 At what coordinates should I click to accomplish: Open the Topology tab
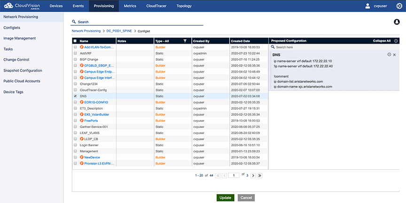184,6
